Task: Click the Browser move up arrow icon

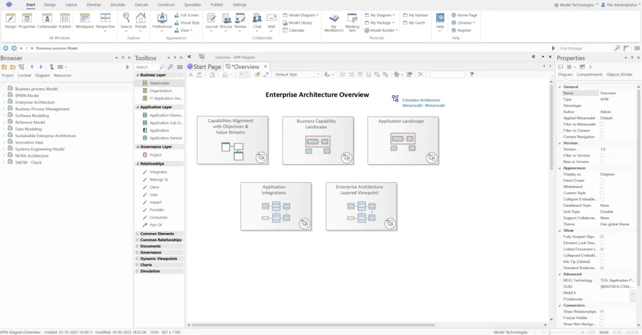Action: tap(32, 66)
